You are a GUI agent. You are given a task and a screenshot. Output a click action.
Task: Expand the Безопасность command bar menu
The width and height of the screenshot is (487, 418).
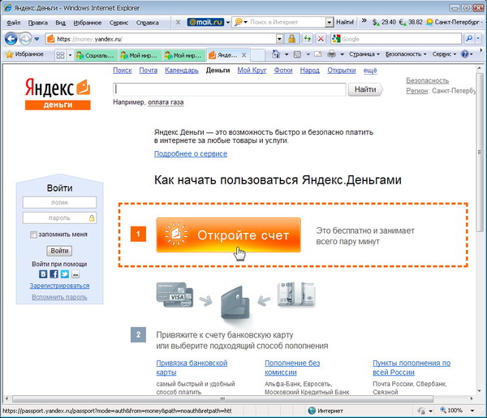tap(406, 54)
